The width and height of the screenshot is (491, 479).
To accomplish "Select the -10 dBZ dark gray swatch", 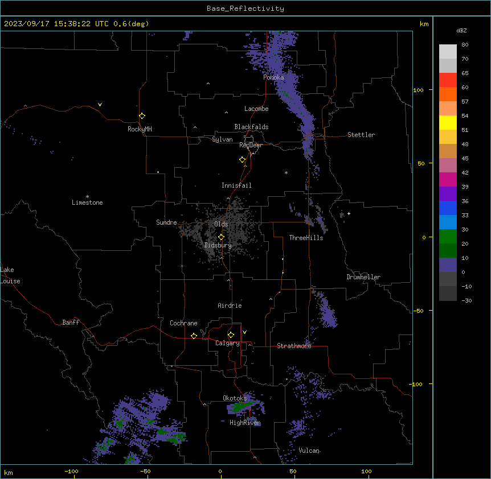I will (x=448, y=294).
